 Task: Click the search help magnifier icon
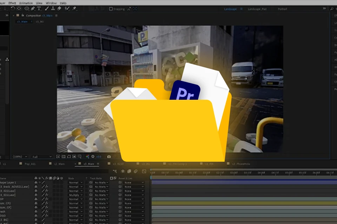click(332, 9)
